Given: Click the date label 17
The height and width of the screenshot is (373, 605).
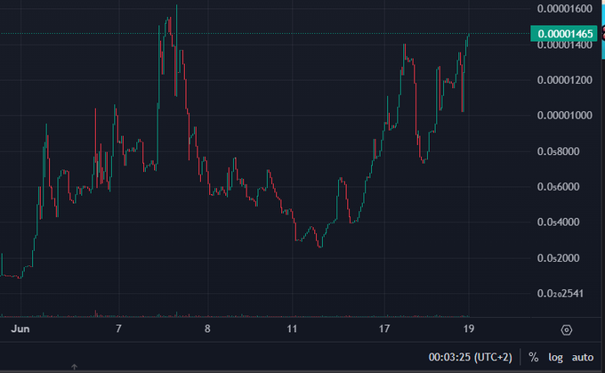Looking at the screenshot, I should pyautogui.click(x=384, y=328).
